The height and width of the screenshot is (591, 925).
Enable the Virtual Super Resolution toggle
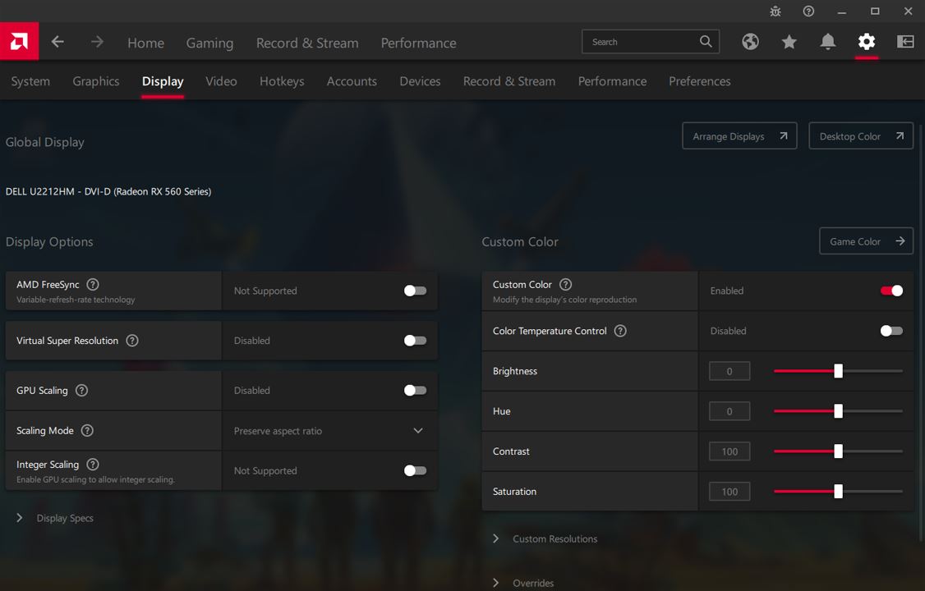(415, 341)
